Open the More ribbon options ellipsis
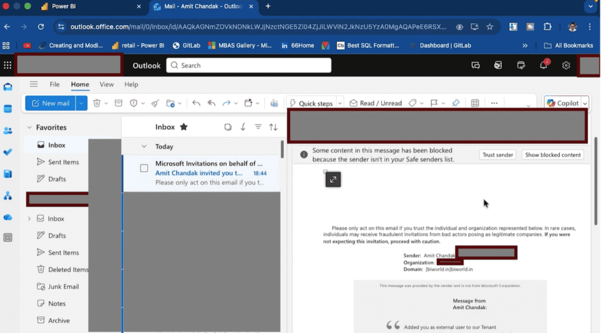The height and width of the screenshot is (333, 601). pyautogui.click(x=494, y=103)
